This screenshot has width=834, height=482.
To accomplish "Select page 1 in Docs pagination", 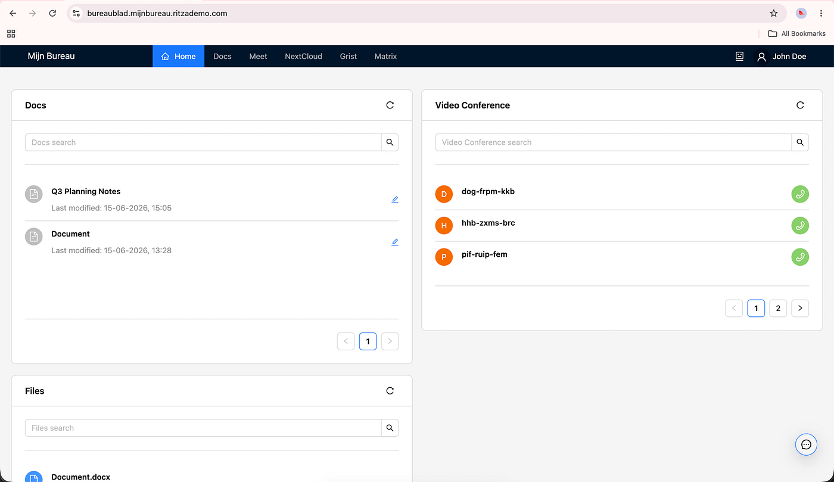I will pos(368,341).
